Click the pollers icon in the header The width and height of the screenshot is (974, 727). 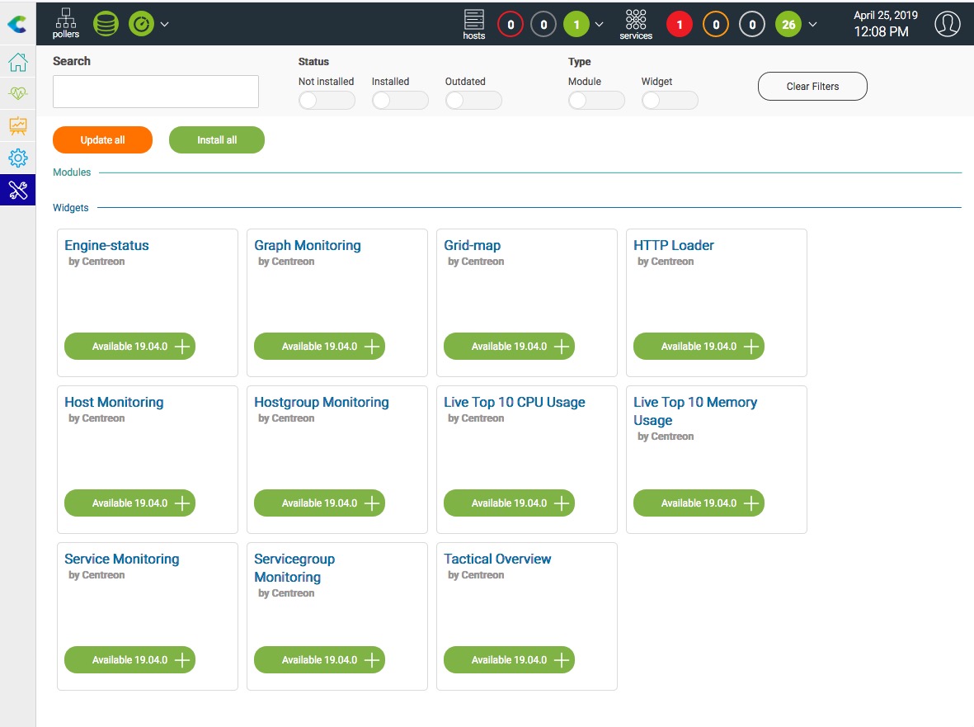click(x=66, y=24)
